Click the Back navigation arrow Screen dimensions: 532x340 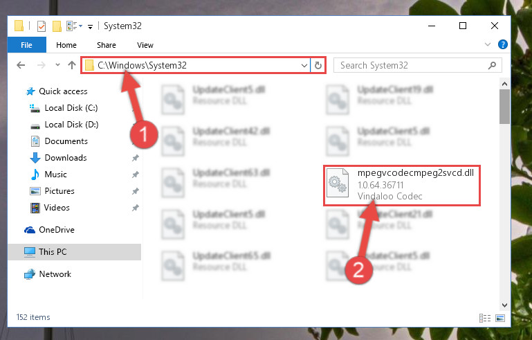[21, 65]
